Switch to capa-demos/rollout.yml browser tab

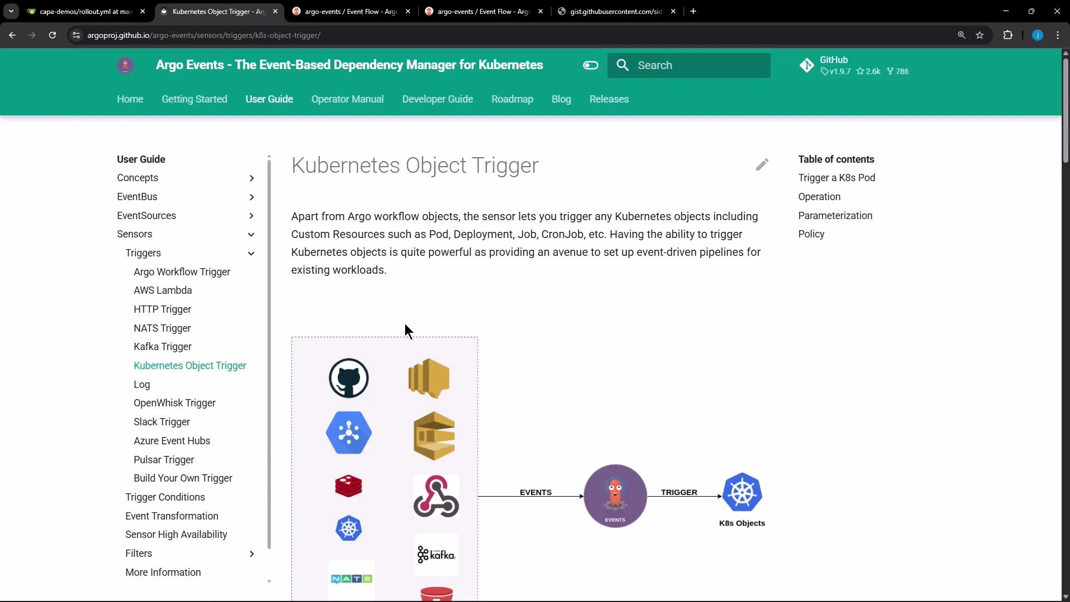[x=86, y=11]
